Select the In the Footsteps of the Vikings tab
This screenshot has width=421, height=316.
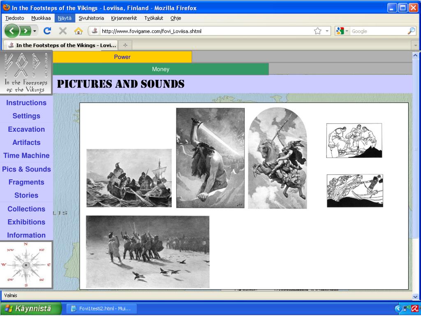[x=60, y=45]
